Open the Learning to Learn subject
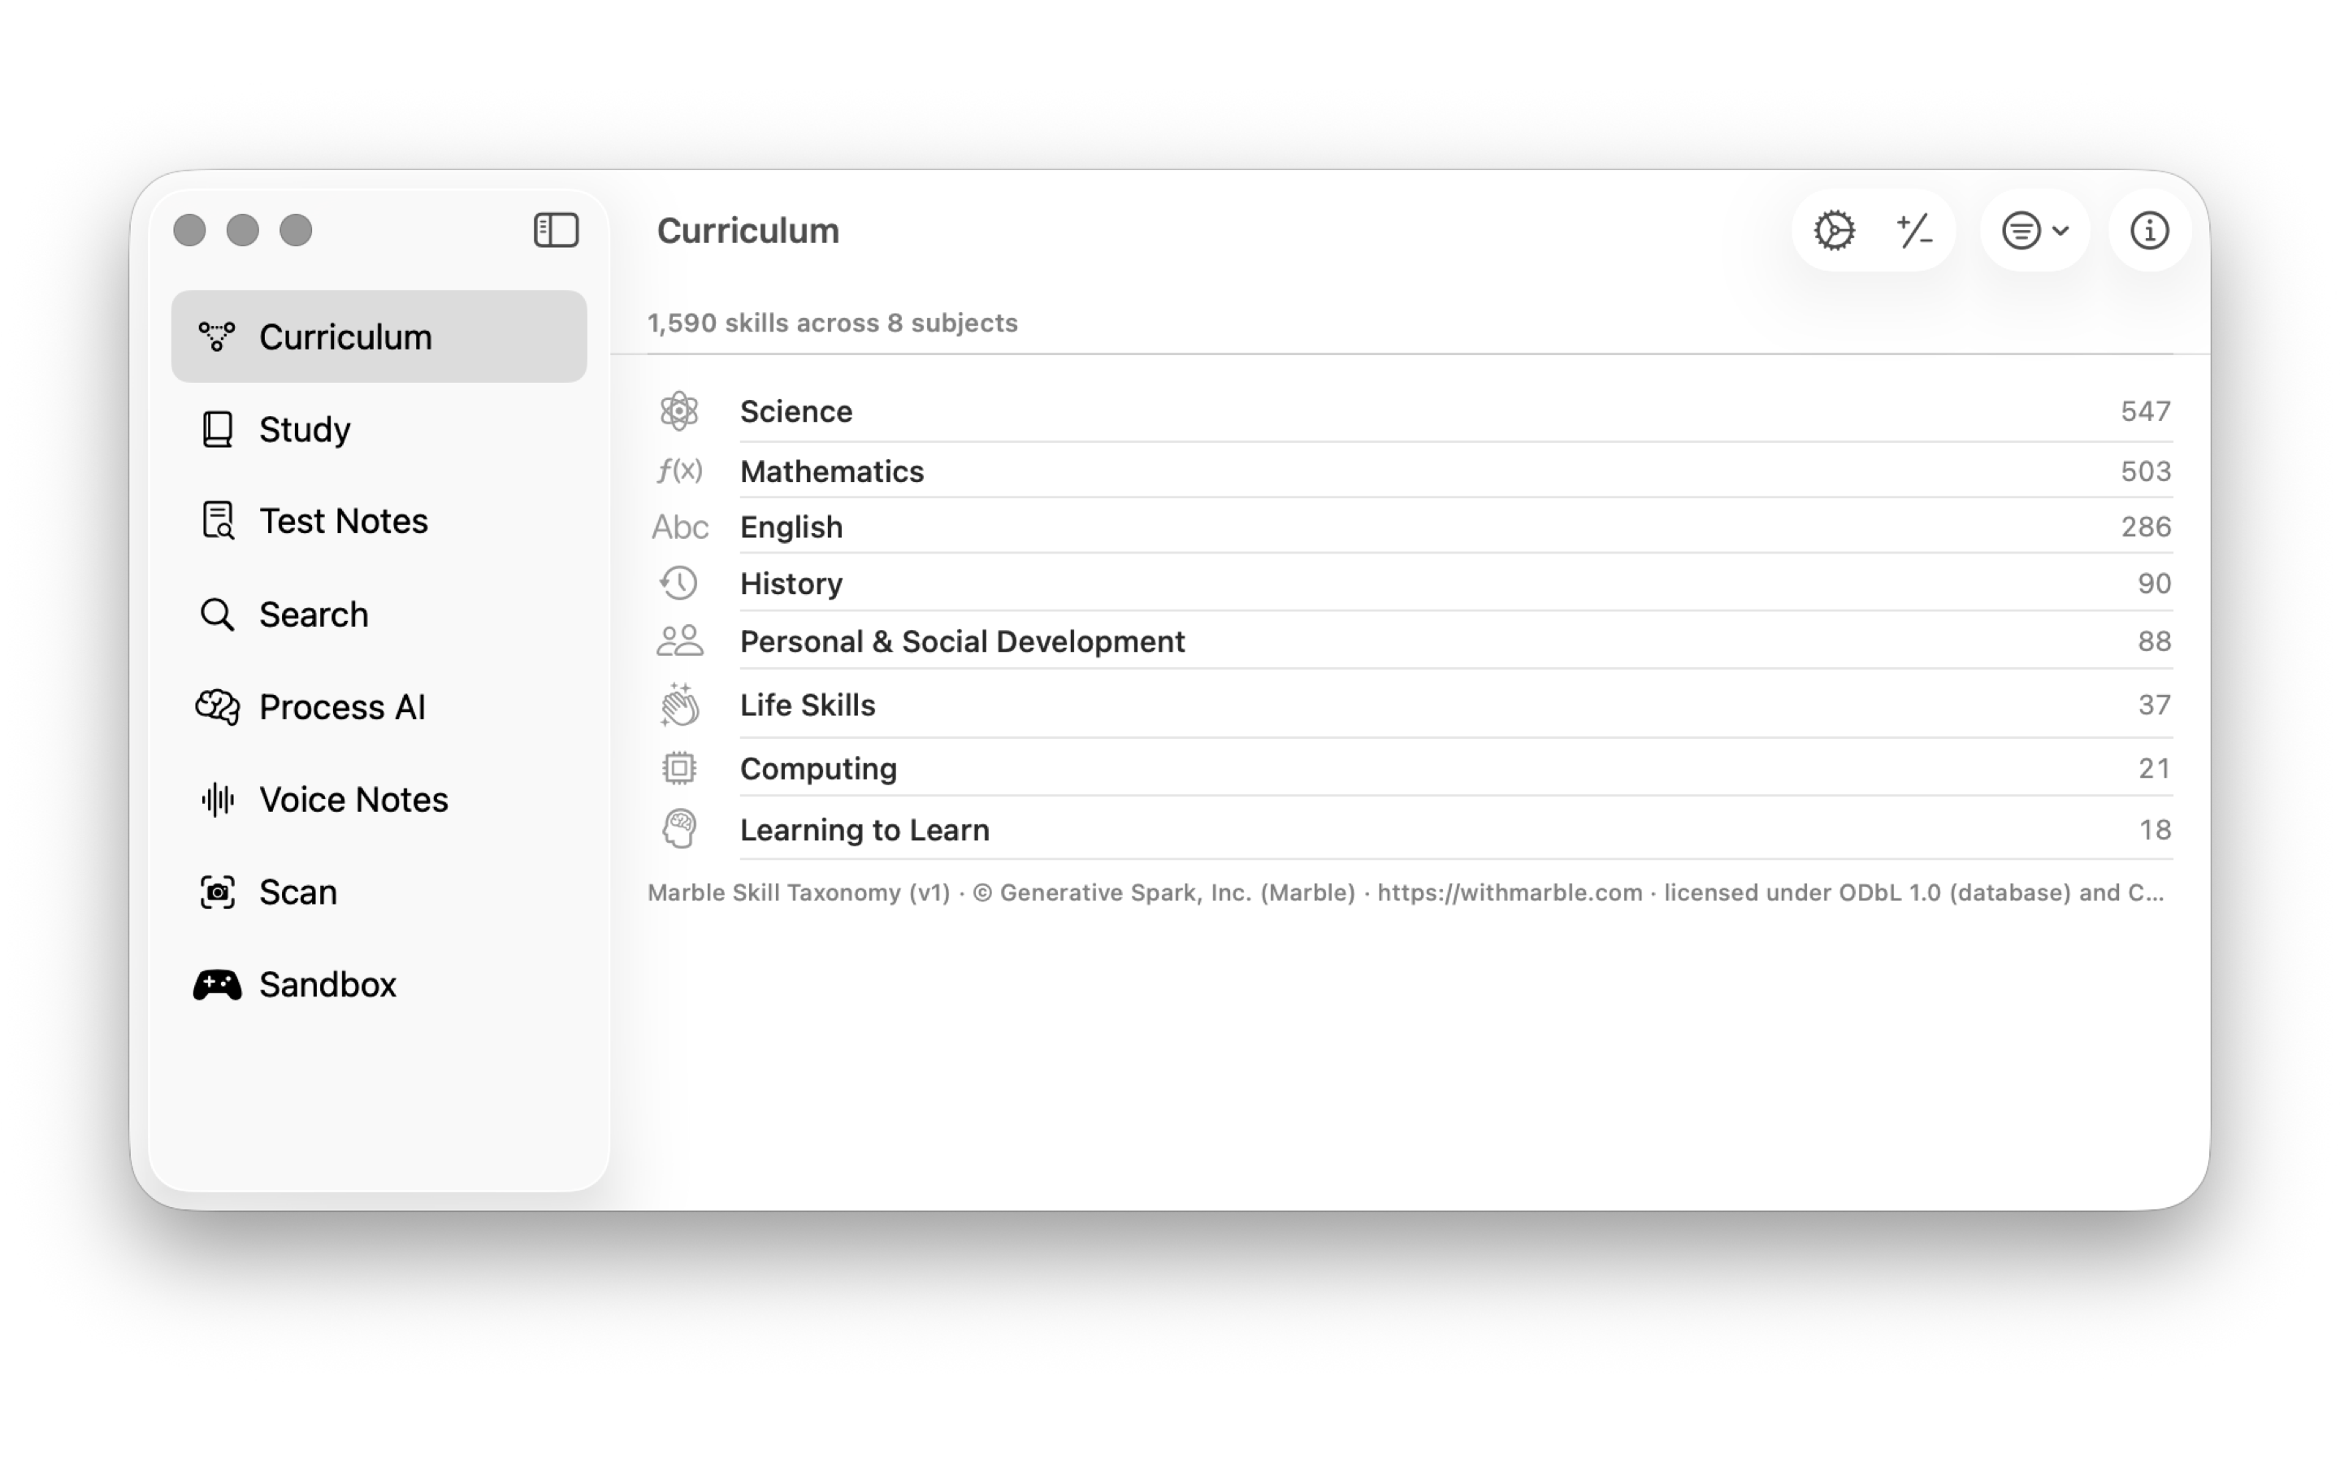 coord(1410,829)
